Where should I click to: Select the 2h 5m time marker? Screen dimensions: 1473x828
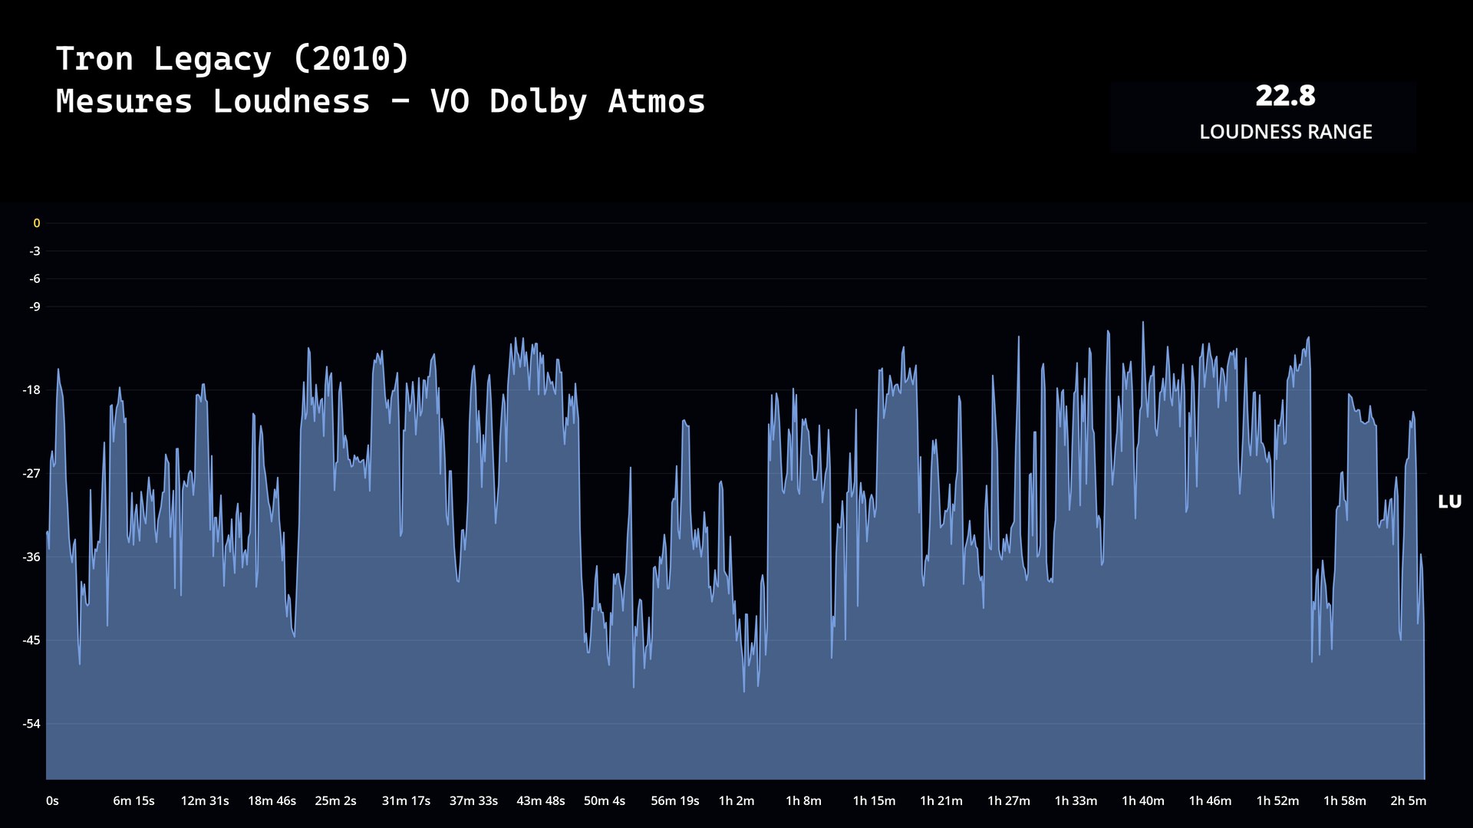tap(1408, 800)
